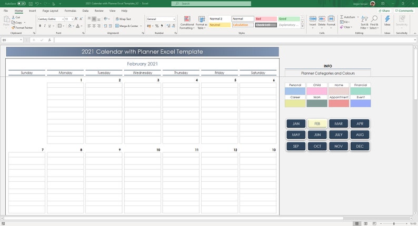Toggle center horizontal alignment

pyautogui.click(x=94, y=26)
